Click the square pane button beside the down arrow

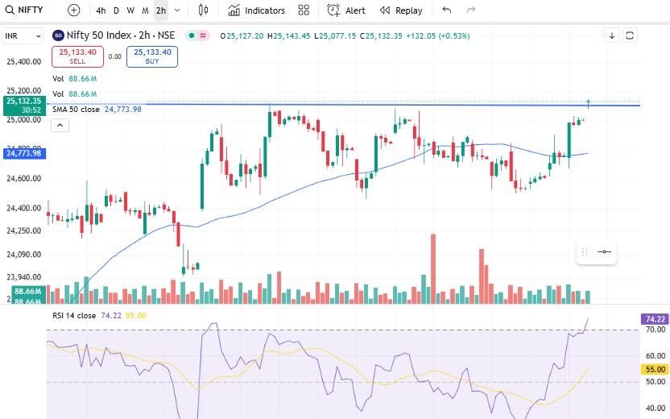pos(630,35)
